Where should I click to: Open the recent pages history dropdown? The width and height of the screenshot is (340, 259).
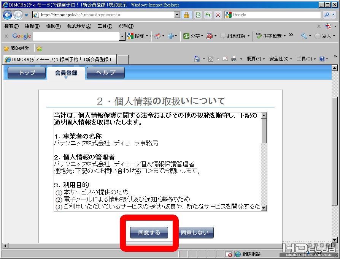[x=27, y=15]
